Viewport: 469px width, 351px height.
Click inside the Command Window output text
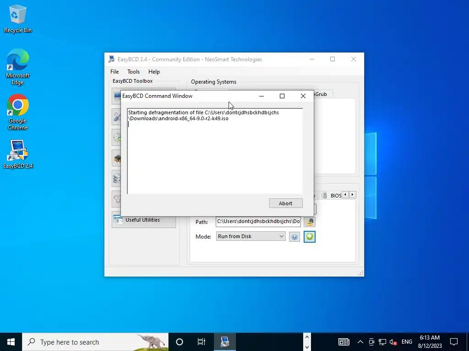215,151
